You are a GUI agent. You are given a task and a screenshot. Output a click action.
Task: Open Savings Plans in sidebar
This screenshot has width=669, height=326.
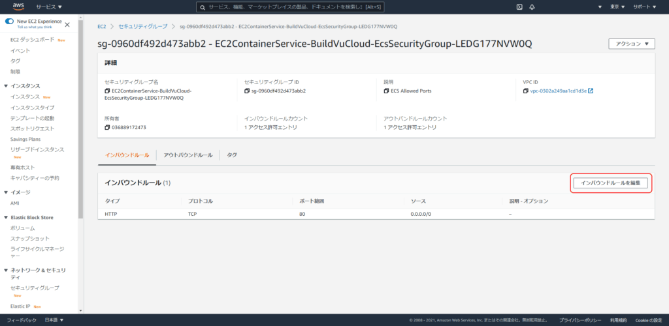pyautogui.click(x=25, y=139)
